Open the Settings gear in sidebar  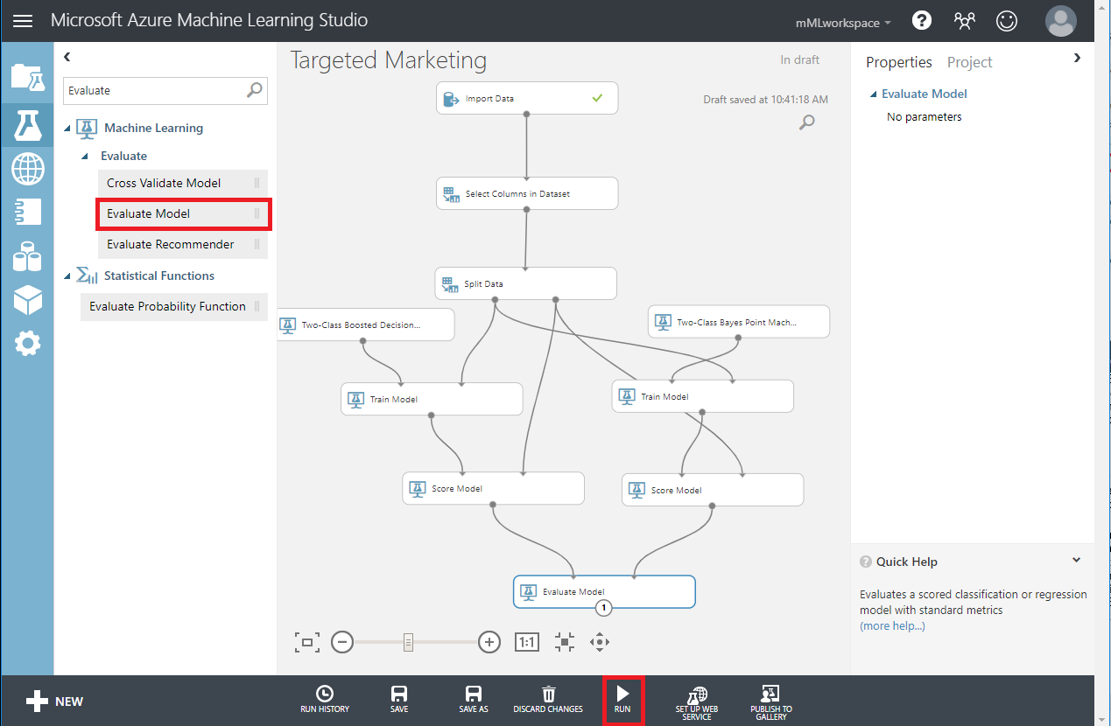(x=27, y=344)
